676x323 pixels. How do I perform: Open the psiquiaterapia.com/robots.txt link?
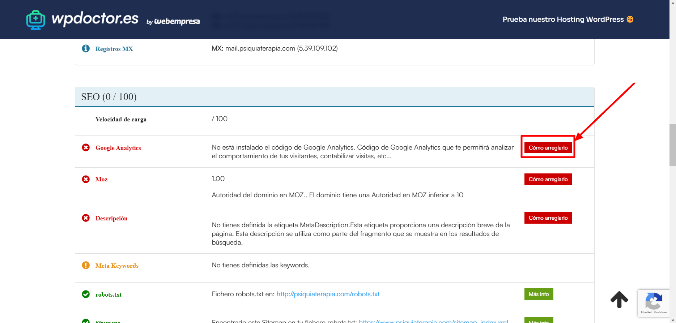328,294
